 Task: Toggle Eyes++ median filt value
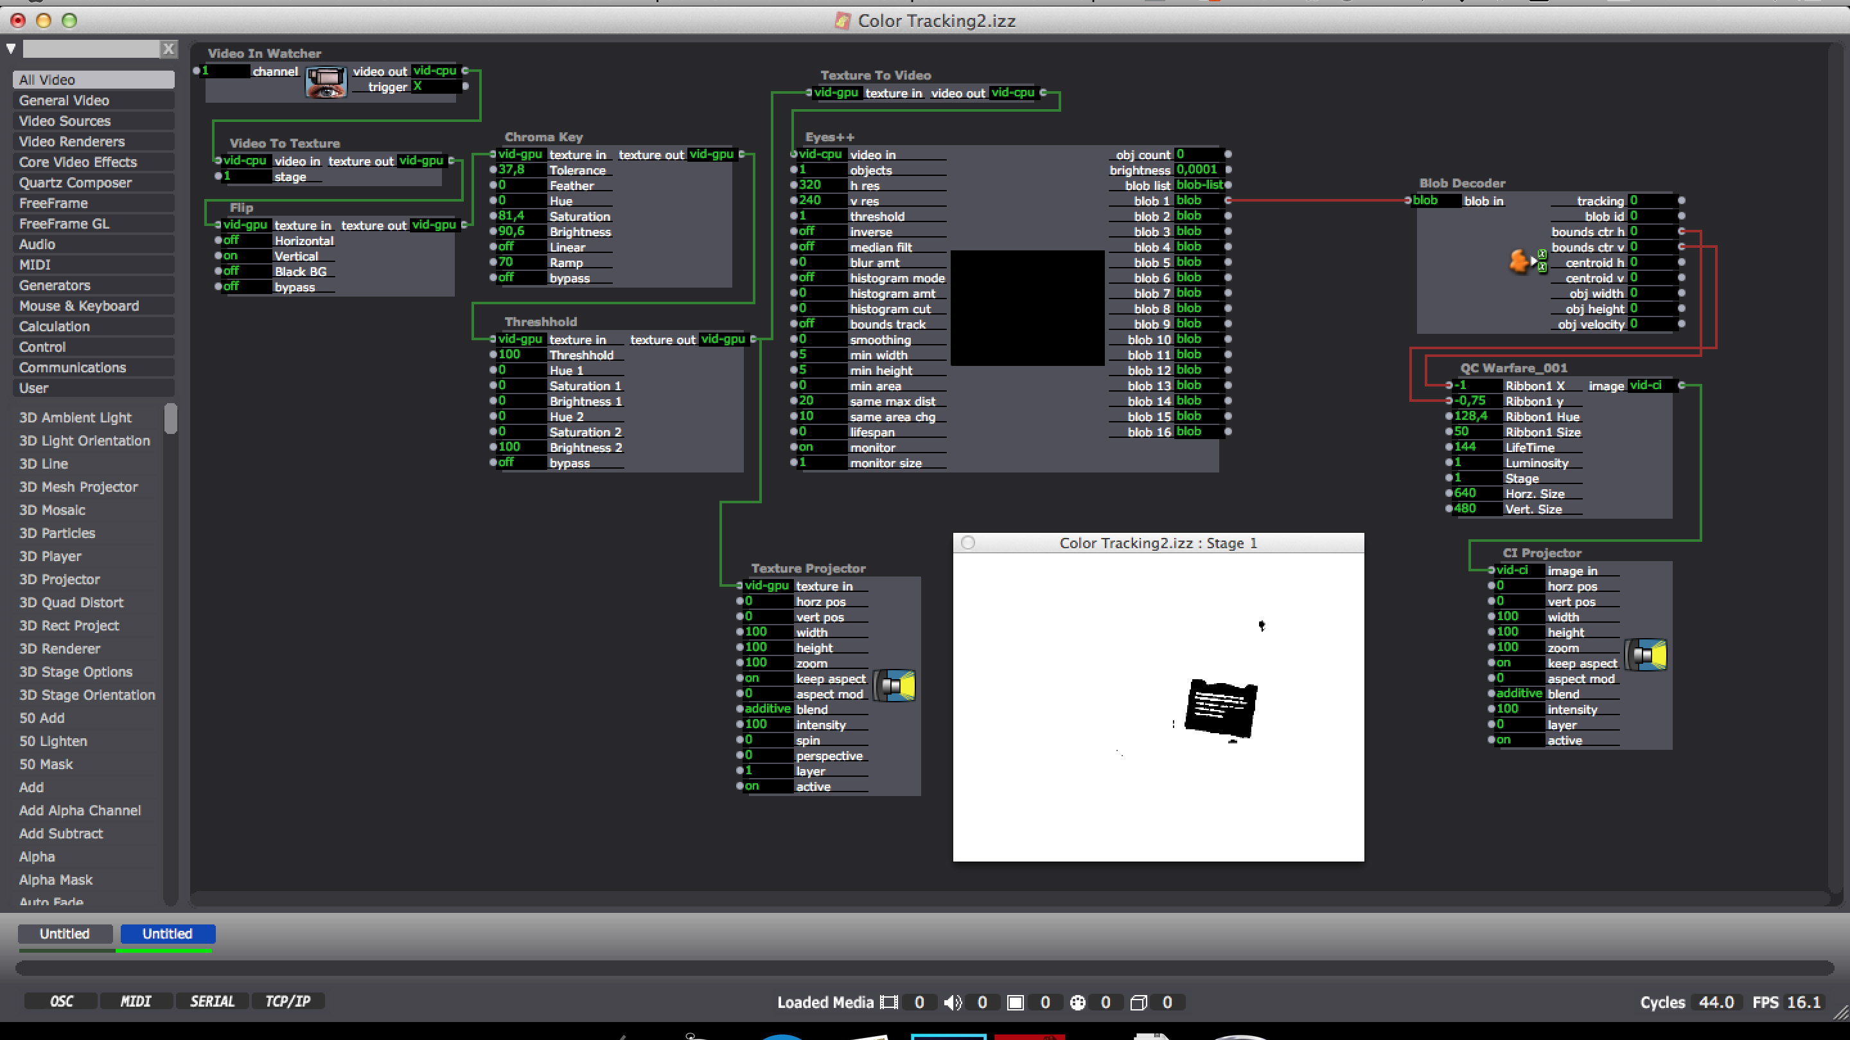[x=822, y=246]
